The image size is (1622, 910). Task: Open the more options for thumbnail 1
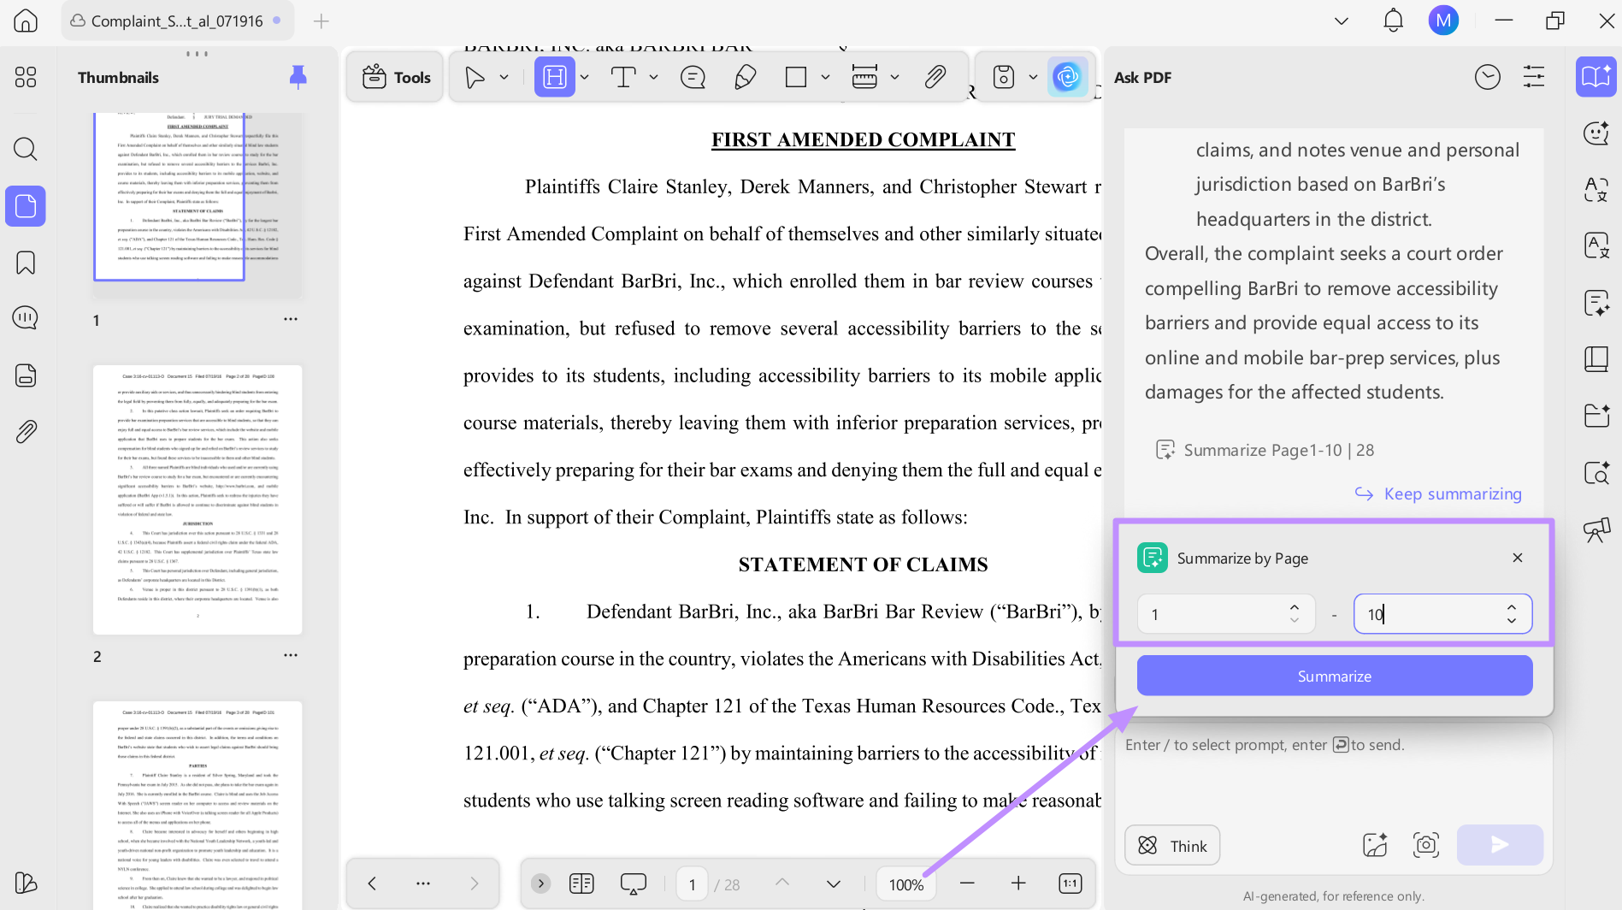[x=291, y=319]
